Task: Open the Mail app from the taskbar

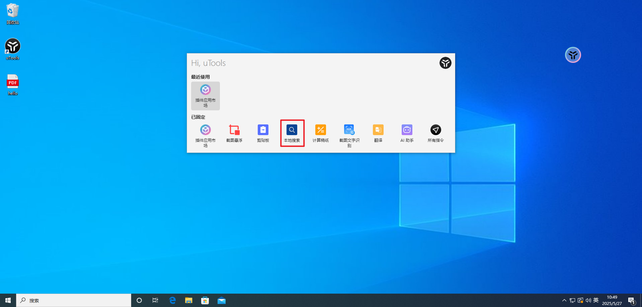Action: coord(221,300)
